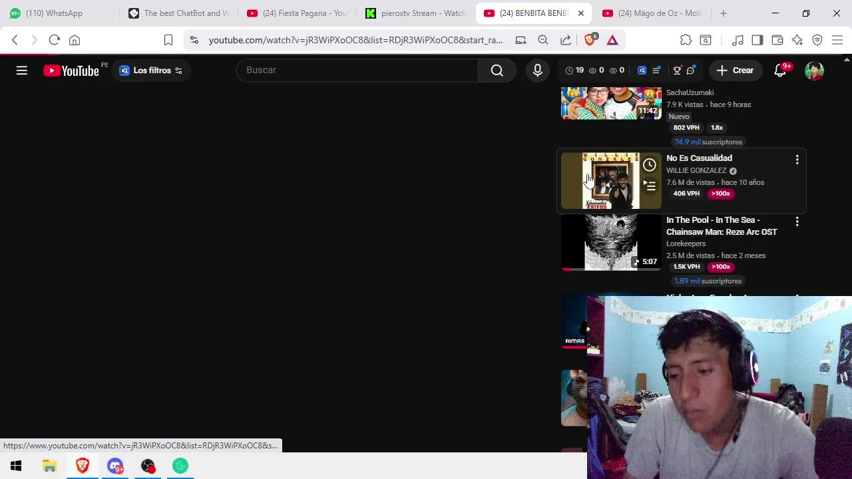Open the media control music note icon
The width and height of the screenshot is (852, 479).
tap(738, 40)
